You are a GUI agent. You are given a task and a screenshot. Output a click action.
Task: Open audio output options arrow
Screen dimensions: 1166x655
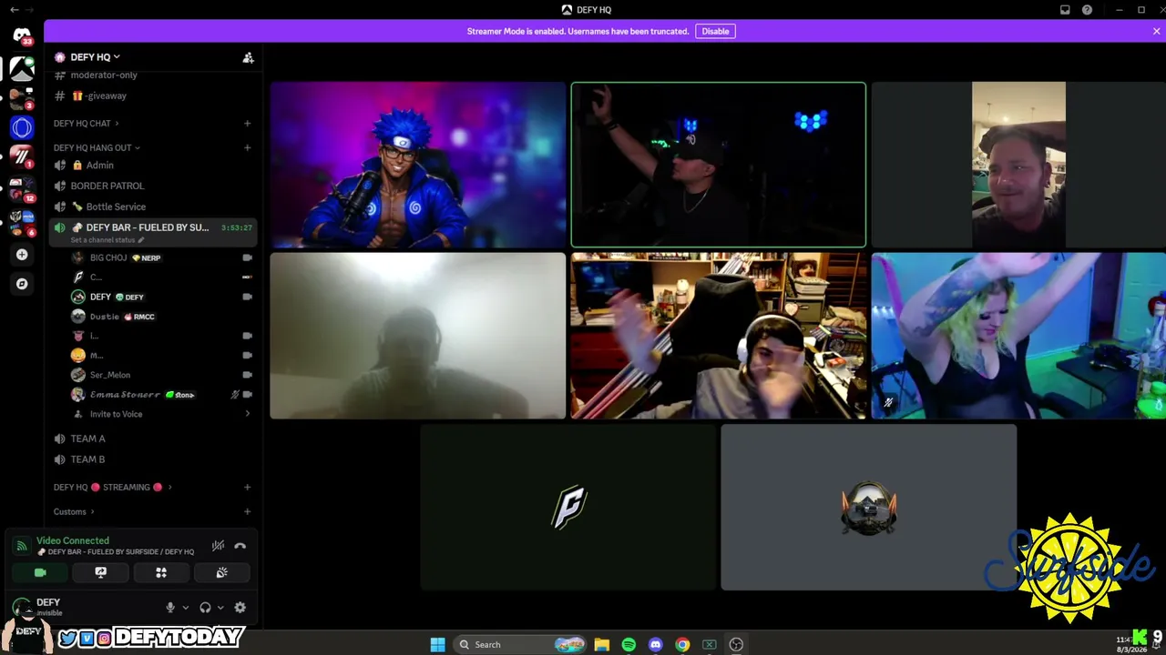[x=220, y=608]
